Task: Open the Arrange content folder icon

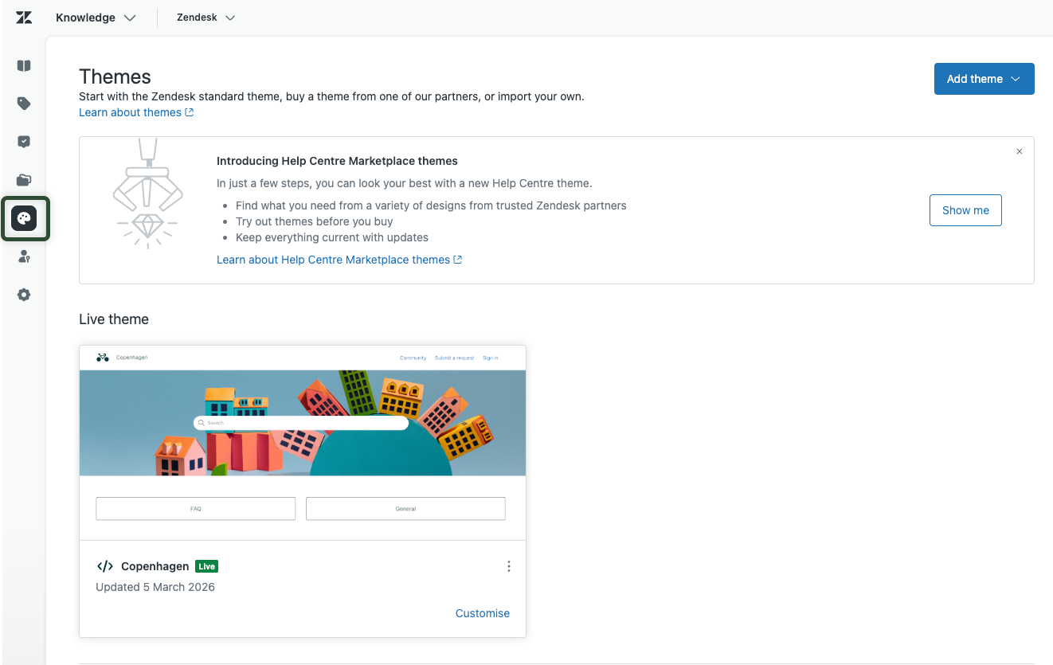Action: pos(24,180)
